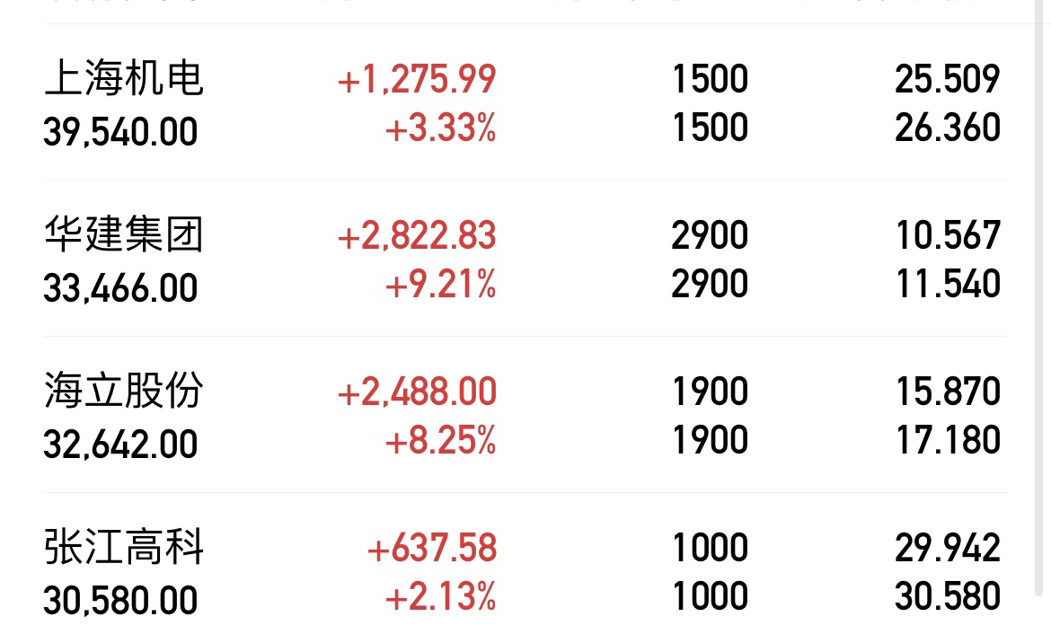Viewport: 1051px width, 643px height.
Task: Click the +3.33% gain percentage
Action: click(x=440, y=128)
